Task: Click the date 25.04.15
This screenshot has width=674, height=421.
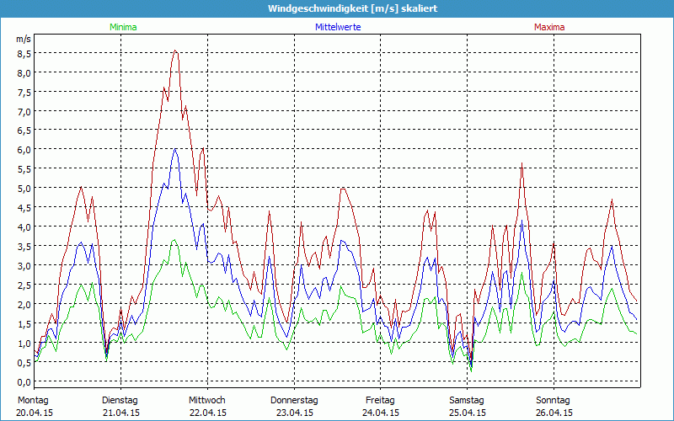Action: [468, 413]
